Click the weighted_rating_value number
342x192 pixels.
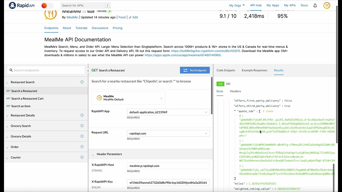[x=287, y=189]
